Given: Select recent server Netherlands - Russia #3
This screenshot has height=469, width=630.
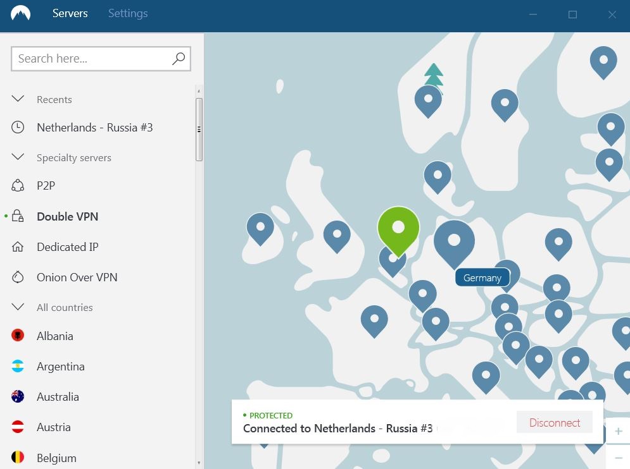Looking at the screenshot, I should [95, 128].
